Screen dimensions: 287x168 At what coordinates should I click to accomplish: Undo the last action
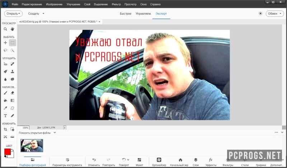pos(94,162)
